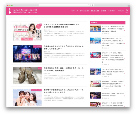Open sidebar article 【千葉県限定・1社】BEST OF MISS

[113, 84]
